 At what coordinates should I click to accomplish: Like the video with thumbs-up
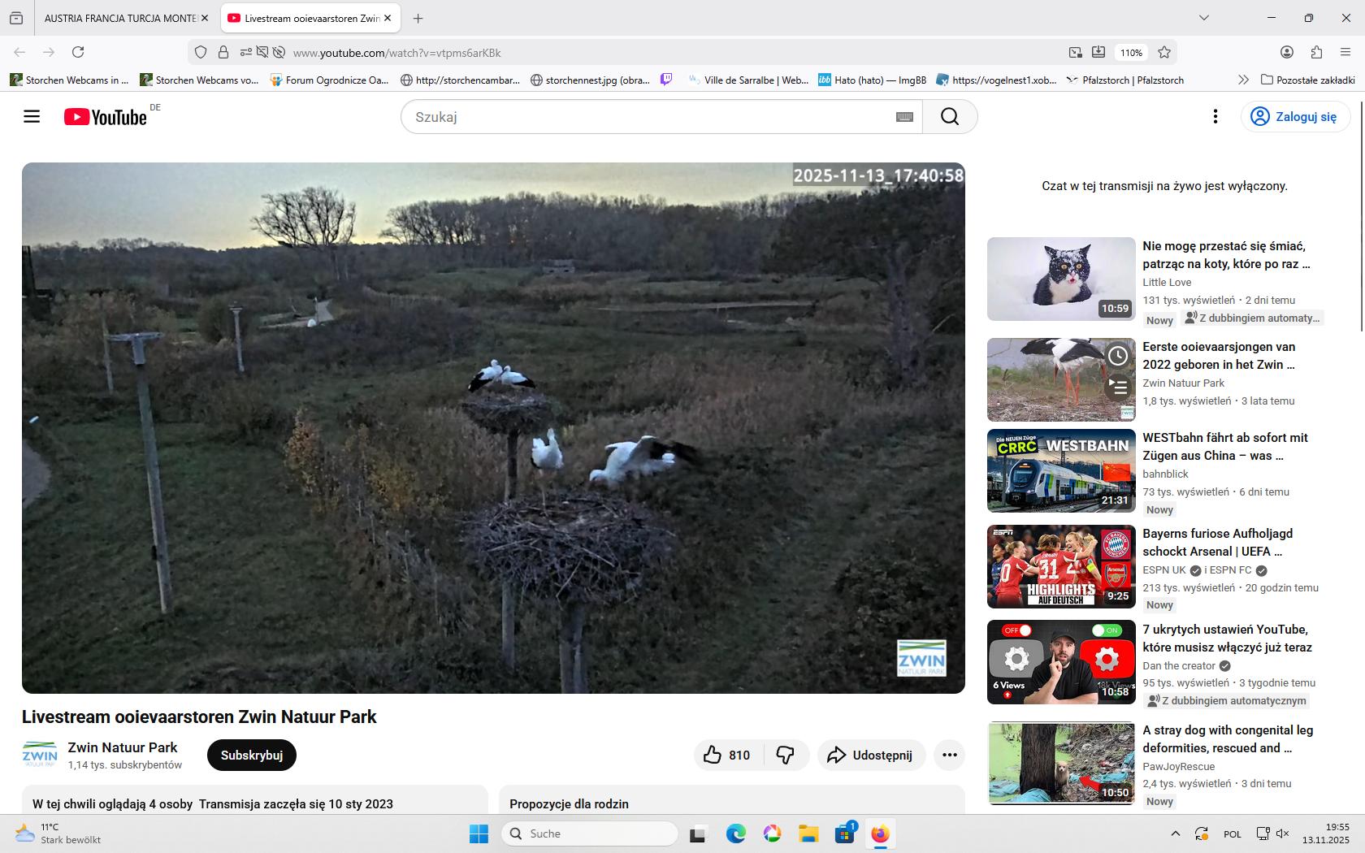[x=726, y=755]
